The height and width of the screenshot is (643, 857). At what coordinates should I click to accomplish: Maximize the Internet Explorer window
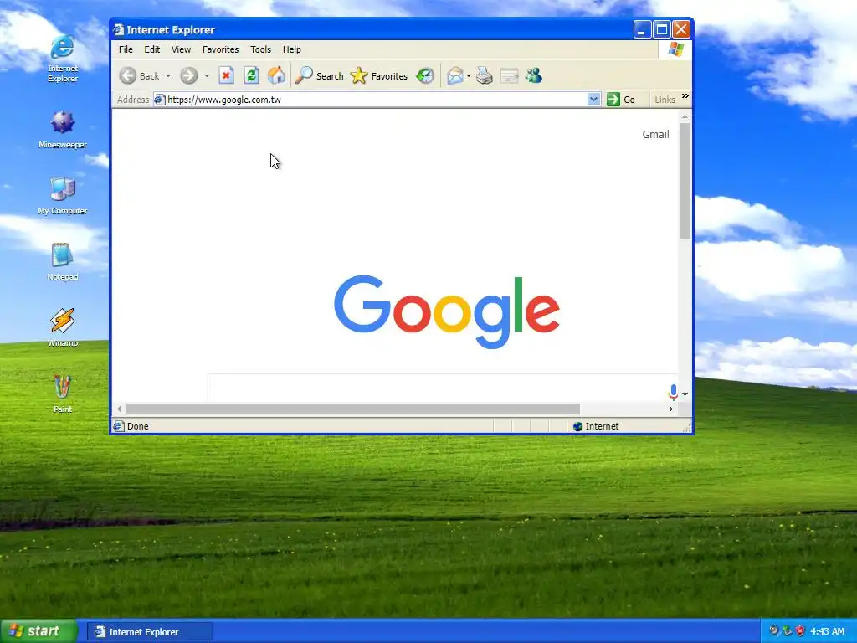point(661,29)
